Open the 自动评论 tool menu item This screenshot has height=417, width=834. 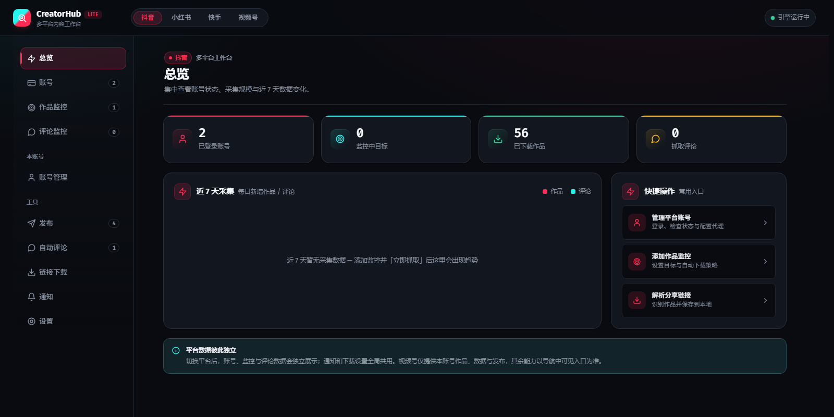pos(73,248)
